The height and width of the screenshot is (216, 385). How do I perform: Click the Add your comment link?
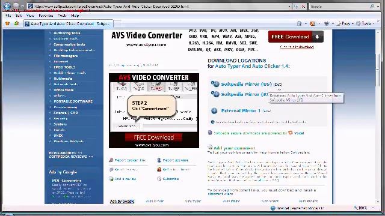(x=235, y=148)
